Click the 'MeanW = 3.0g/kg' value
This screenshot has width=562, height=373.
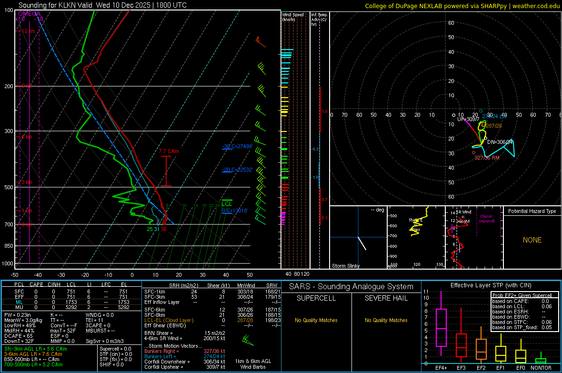[x=23, y=320]
